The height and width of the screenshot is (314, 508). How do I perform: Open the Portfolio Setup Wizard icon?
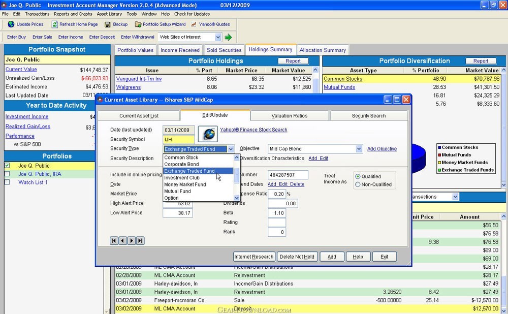tap(138, 24)
